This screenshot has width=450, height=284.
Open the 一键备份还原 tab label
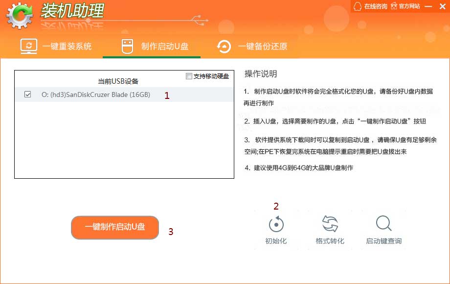(x=262, y=47)
